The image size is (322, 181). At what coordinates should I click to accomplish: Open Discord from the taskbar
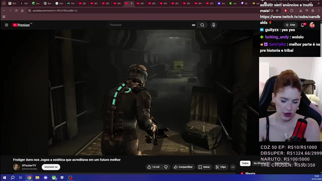46,178
